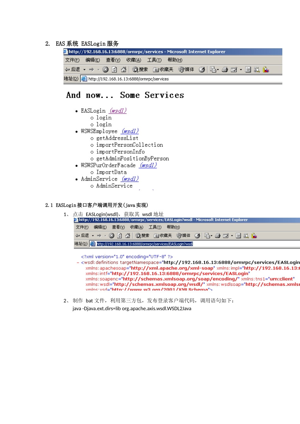
Task: Click Refresh icon in the services IE window
Action: pos(115,69)
